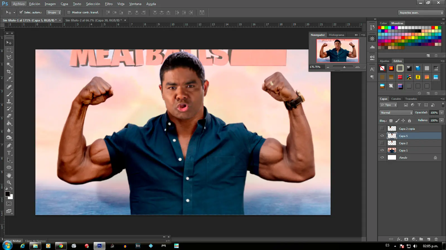Select the Rectangular Marquee tool
Screen dimensions: 446x250
pyautogui.click(x=9, y=50)
